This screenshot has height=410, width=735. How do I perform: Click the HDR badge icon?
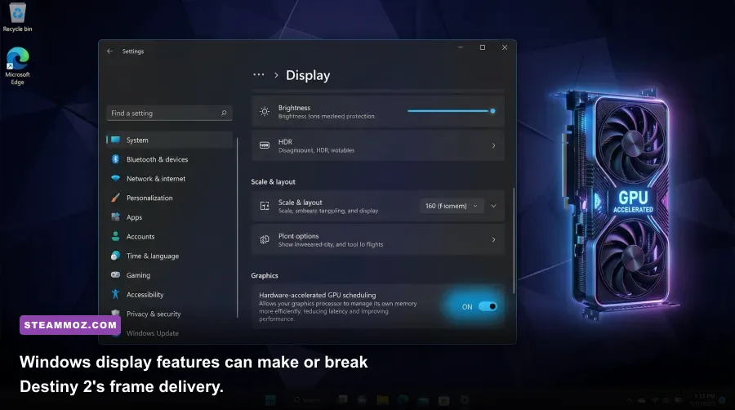point(265,145)
